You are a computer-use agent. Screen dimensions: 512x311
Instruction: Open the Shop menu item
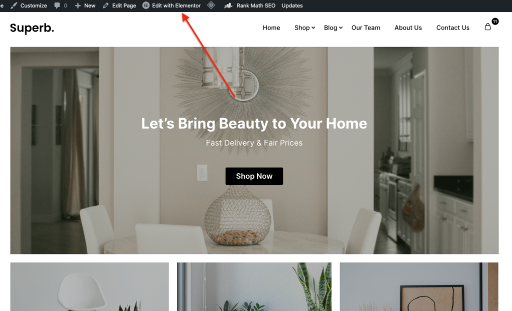click(x=302, y=28)
